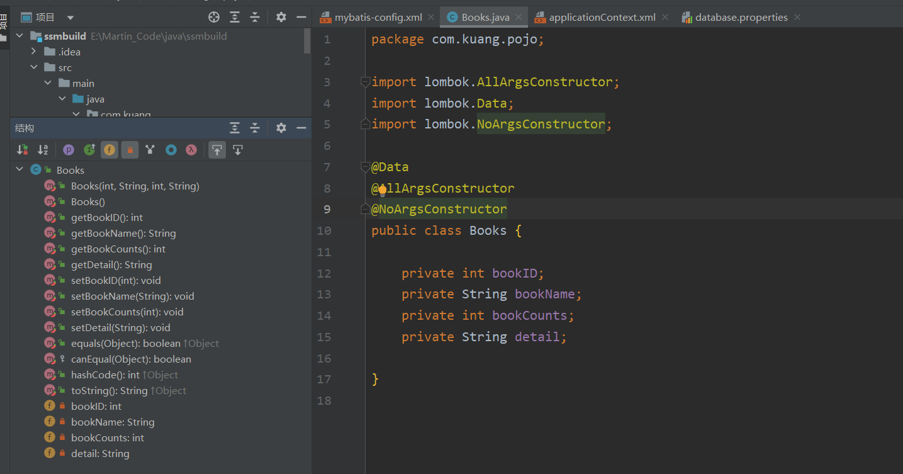
Task: Click the Project panel vertical scrollbar
Action: pyautogui.click(x=307, y=41)
